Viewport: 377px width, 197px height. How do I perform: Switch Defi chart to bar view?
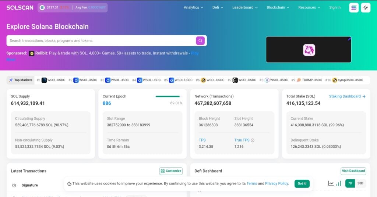coord(339,183)
